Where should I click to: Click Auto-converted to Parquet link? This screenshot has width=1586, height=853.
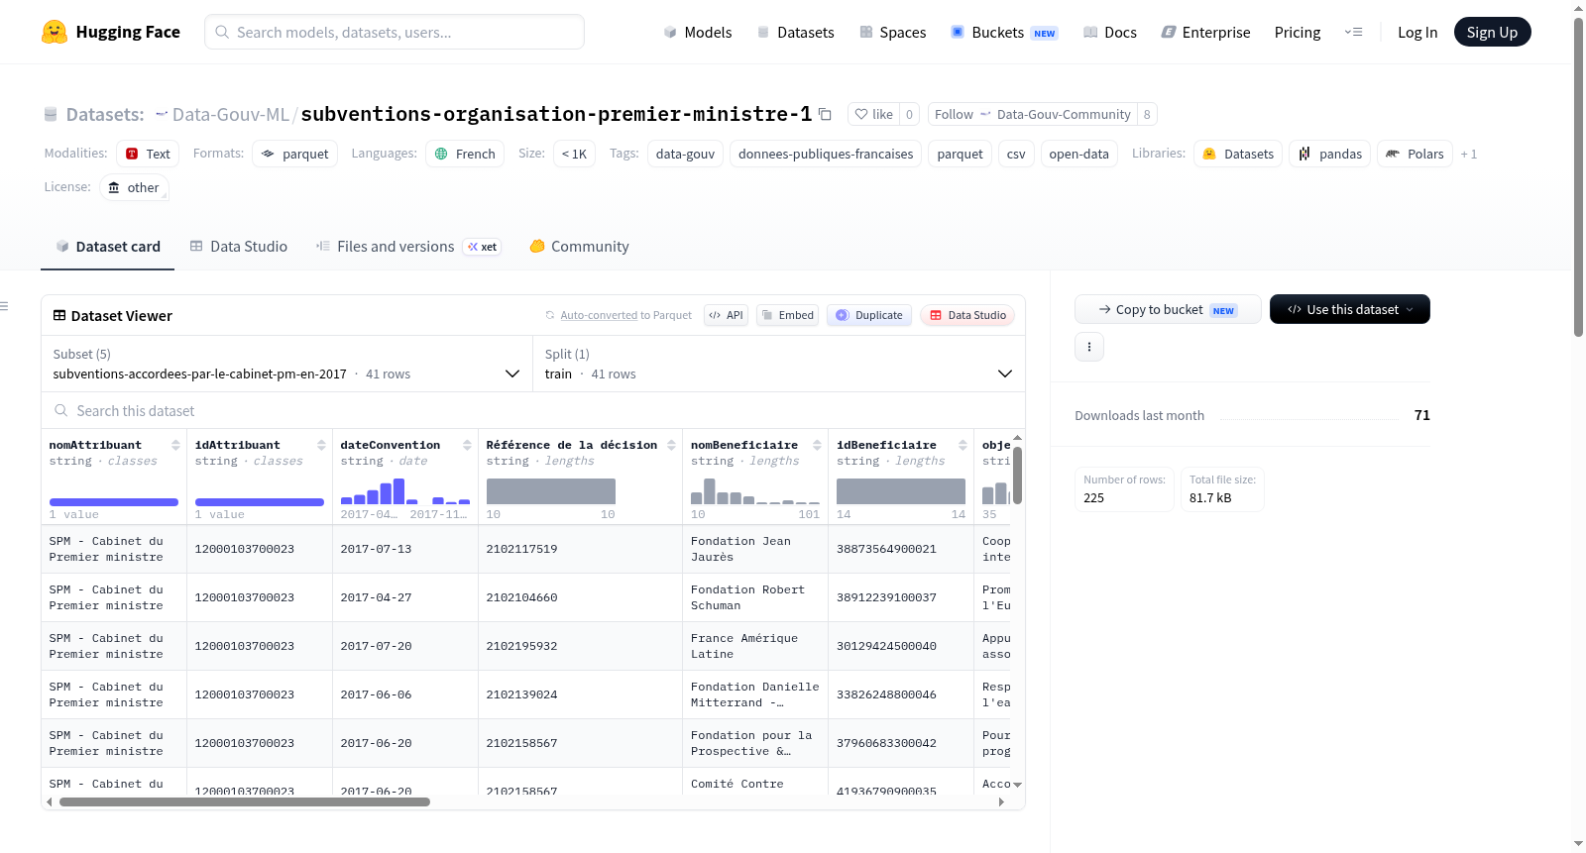point(625,315)
